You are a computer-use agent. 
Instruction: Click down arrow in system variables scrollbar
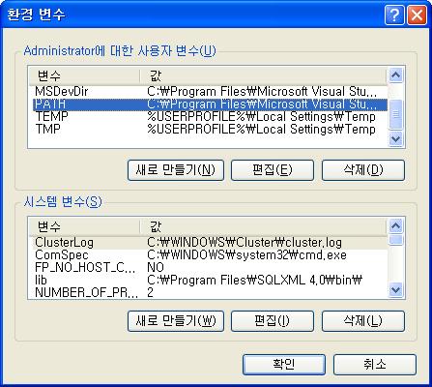[395, 290]
